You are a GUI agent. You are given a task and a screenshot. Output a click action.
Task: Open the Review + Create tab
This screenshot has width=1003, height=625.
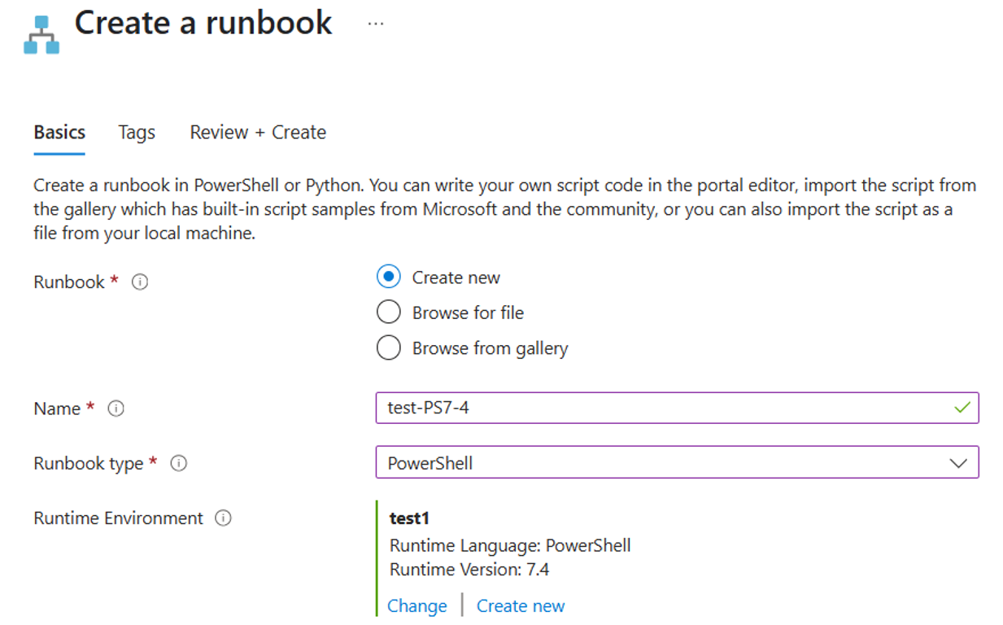click(257, 132)
